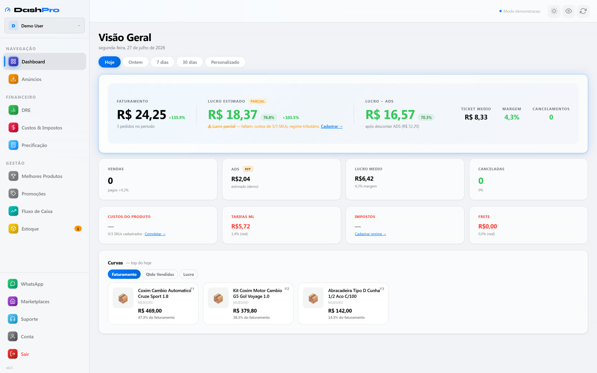Image resolution: width=597 pixels, height=373 pixels.
Task: Open Abracadeira Tipo D Cunha card
Action: pos(343,303)
